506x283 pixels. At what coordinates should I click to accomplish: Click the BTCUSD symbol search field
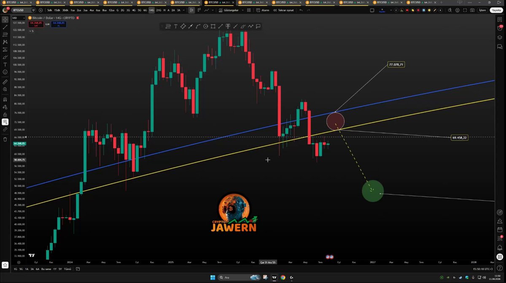click(x=24, y=10)
